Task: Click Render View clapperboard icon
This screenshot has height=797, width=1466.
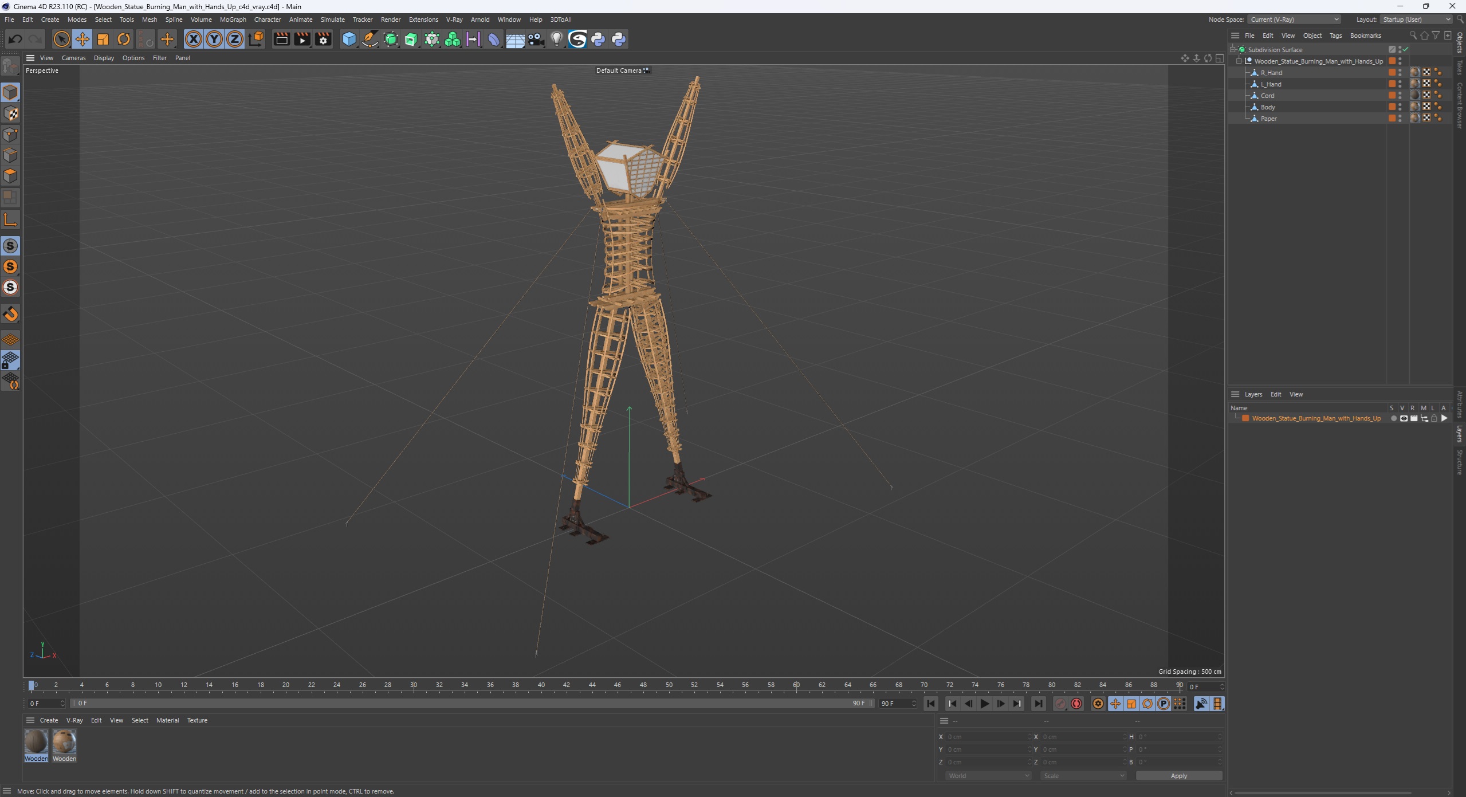Action: pyautogui.click(x=281, y=39)
